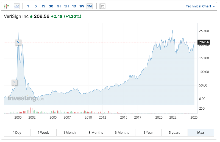The height and width of the screenshot is (142, 220).
Task: Click the 209.56 current price label
Action: 204,42
